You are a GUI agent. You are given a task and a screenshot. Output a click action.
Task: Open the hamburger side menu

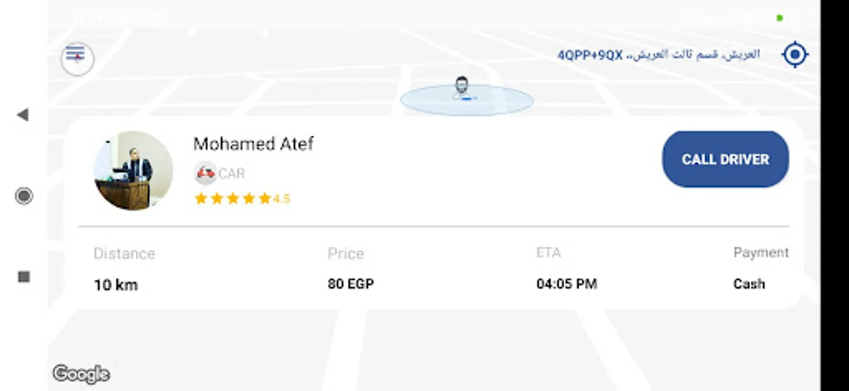(77, 58)
